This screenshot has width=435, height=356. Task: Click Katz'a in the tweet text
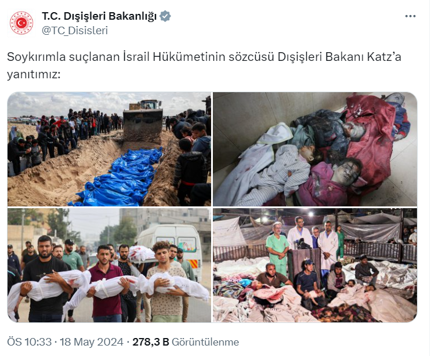coord(384,57)
